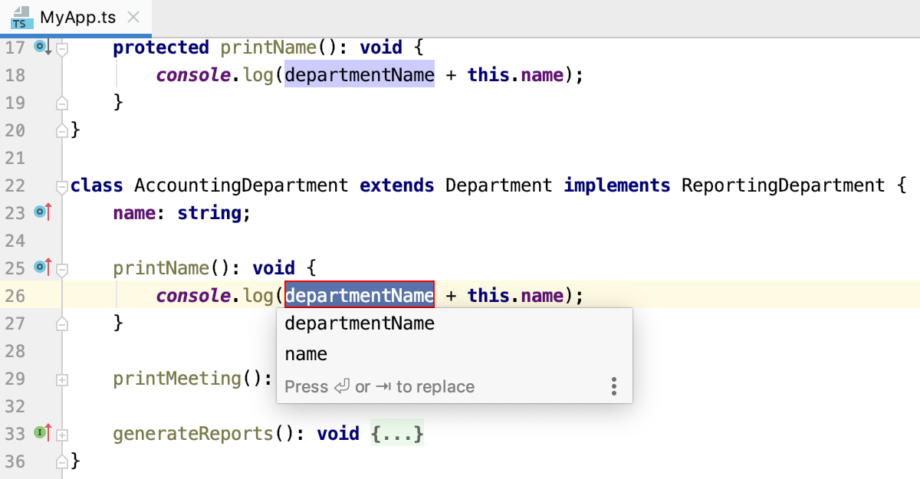Click the overrides gutter icon next to line 23
This screenshot has width=920, height=479.
[x=40, y=213]
